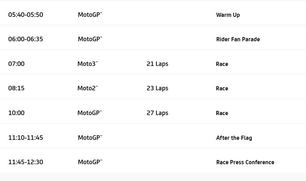Click the 06:00-06:35 time entry
Viewport: 306px width, 181px height.
[x=26, y=39]
